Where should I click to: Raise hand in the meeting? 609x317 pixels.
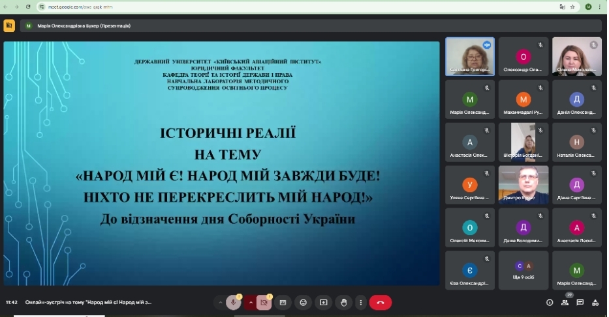click(x=343, y=303)
